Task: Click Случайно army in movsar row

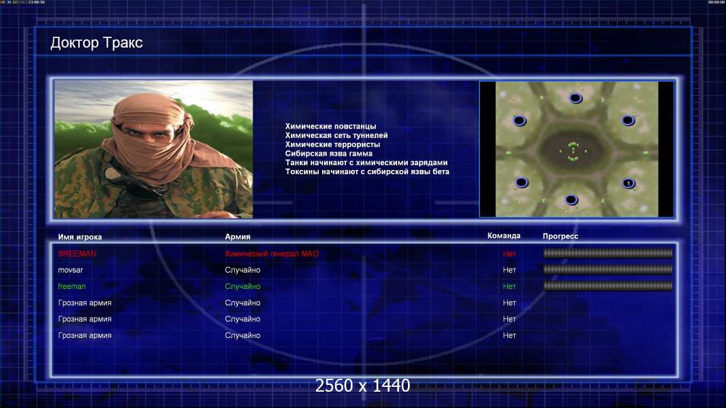Action: [242, 270]
